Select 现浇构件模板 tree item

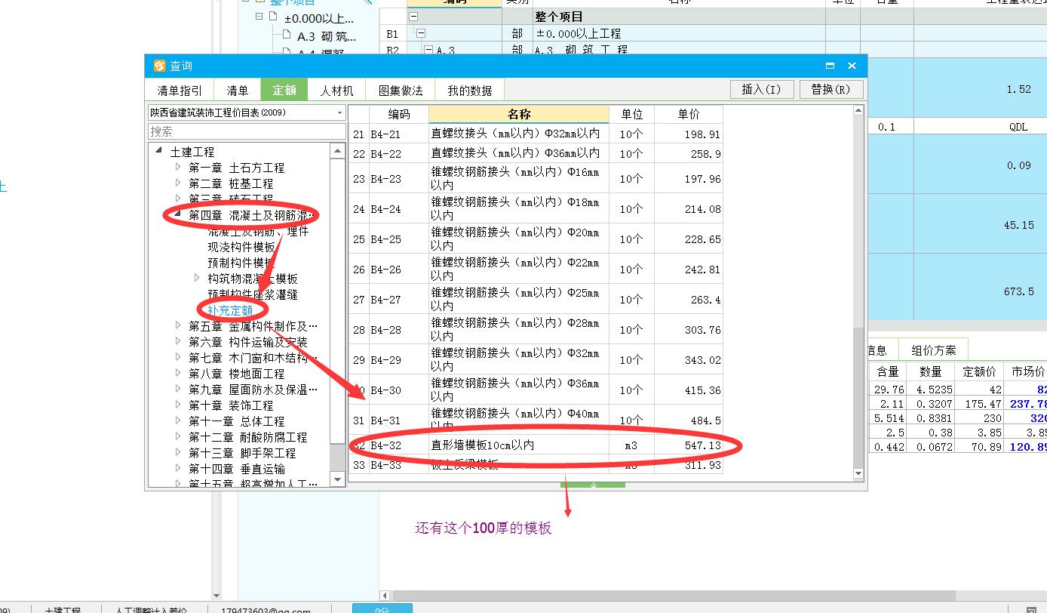[241, 247]
